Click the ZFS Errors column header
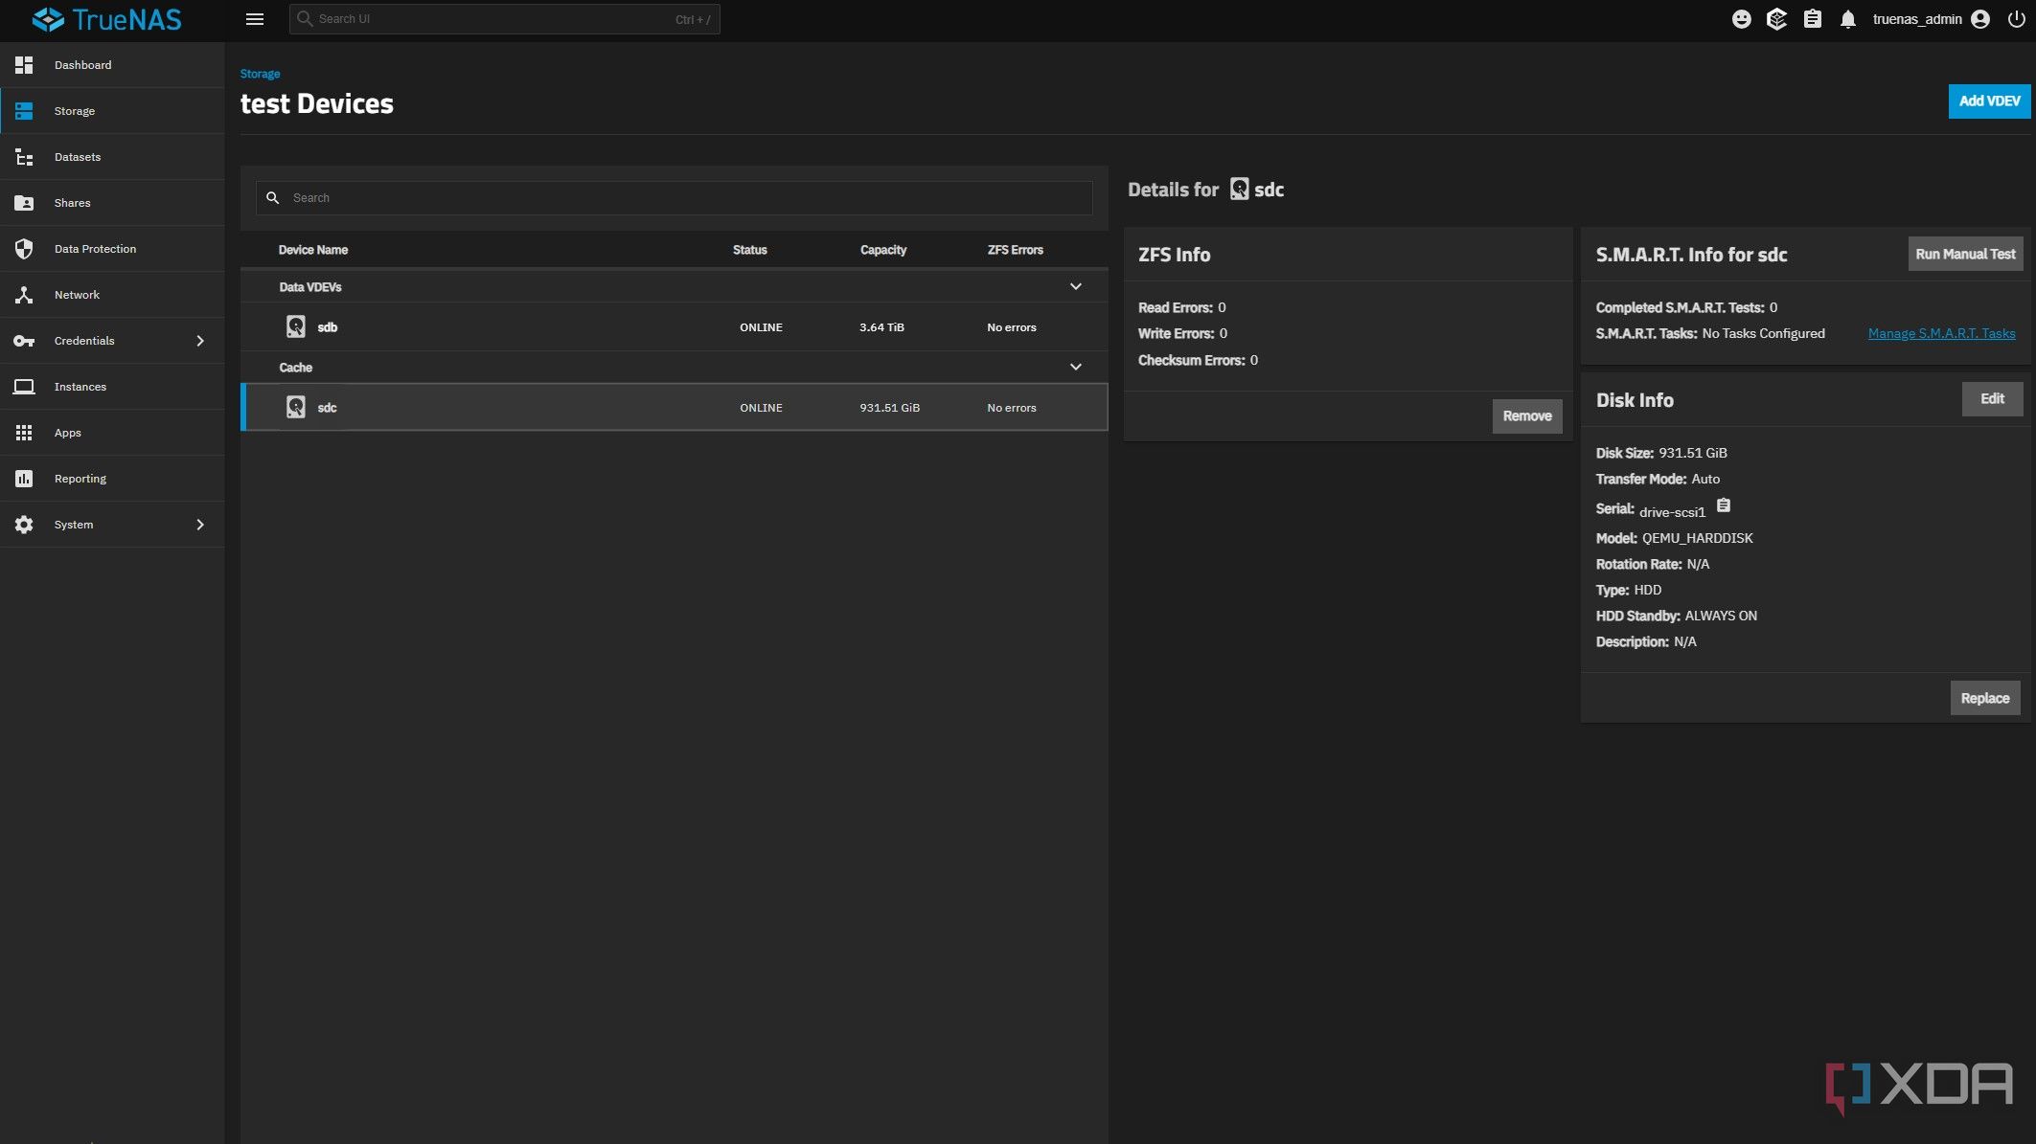2036x1144 pixels. pos(1015,250)
